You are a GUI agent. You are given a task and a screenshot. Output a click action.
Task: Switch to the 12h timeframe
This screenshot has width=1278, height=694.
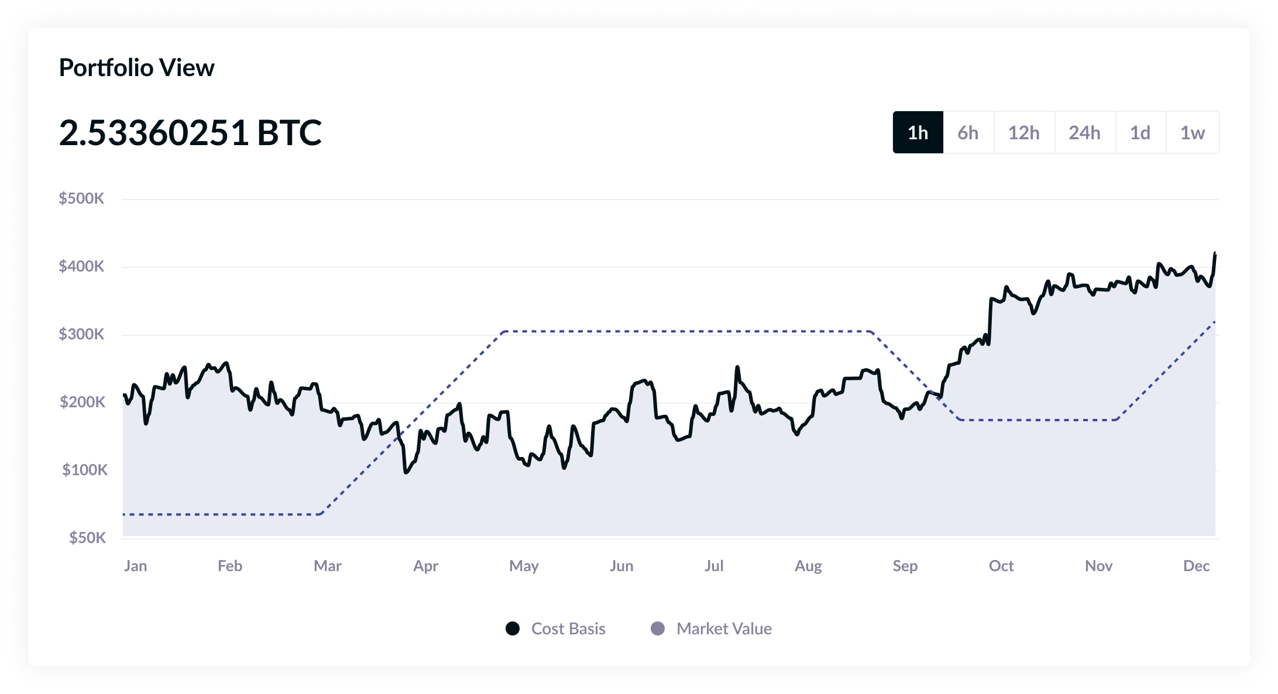[1023, 133]
